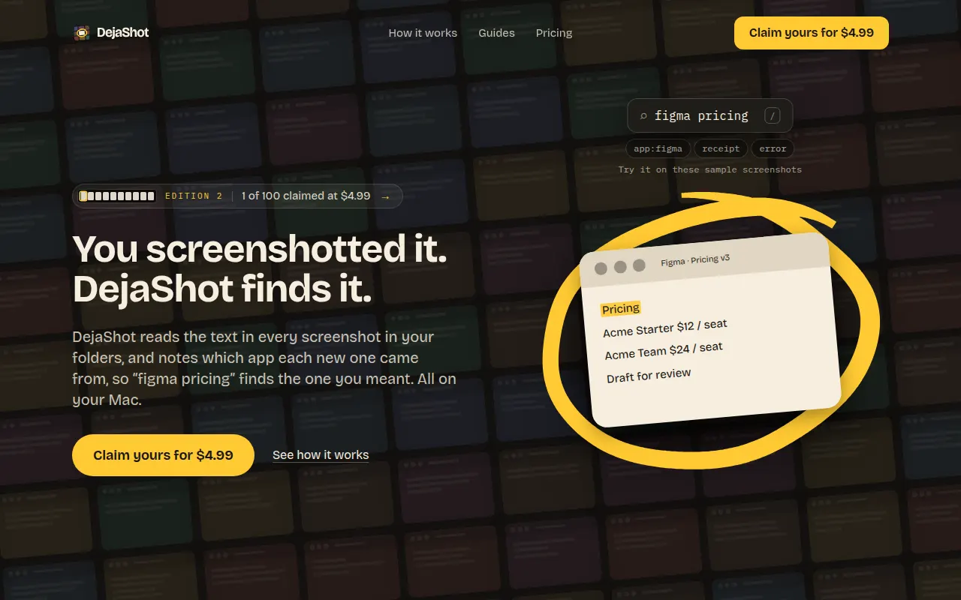Click the DejaShot logo icon
This screenshot has height=600, width=961.
pyautogui.click(x=81, y=33)
